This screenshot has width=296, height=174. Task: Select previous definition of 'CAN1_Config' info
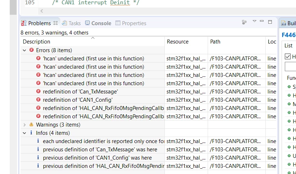97,158
